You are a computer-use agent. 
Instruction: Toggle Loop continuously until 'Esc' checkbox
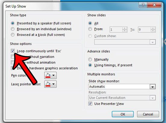pyautogui.click(x=13, y=51)
